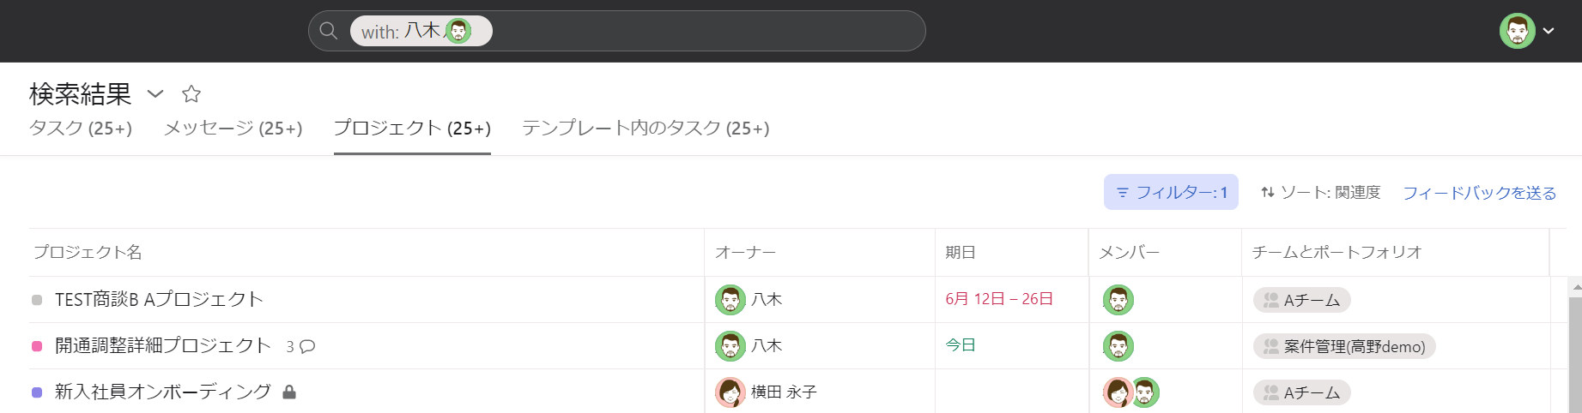The height and width of the screenshot is (413, 1582).
Task: Expand the 検索結果 title dropdown chevron
Action: click(x=155, y=93)
